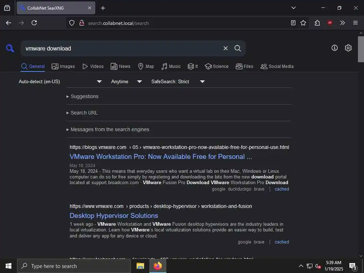Open the network status tray icon
The width and height of the screenshot is (364, 273).
click(x=310, y=266)
